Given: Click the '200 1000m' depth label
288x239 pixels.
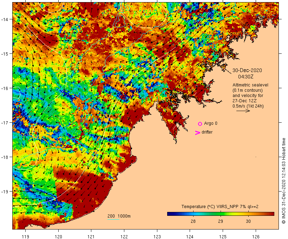Looking at the screenshot, I should click(x=119, y=216).
